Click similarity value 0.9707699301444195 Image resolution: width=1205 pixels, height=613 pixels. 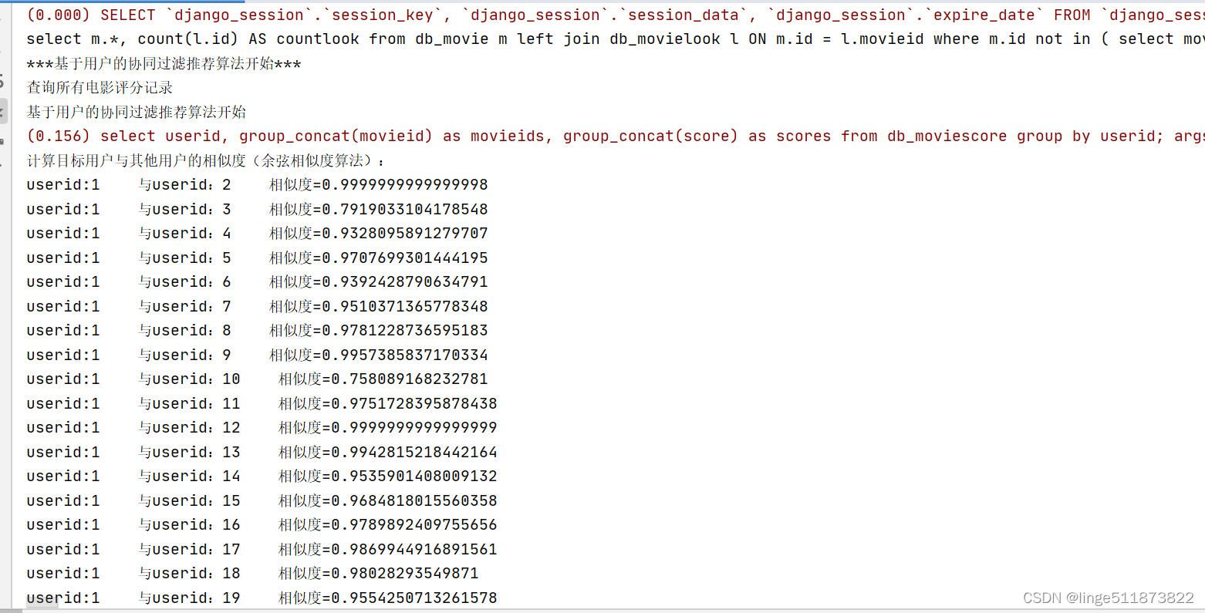405,258
